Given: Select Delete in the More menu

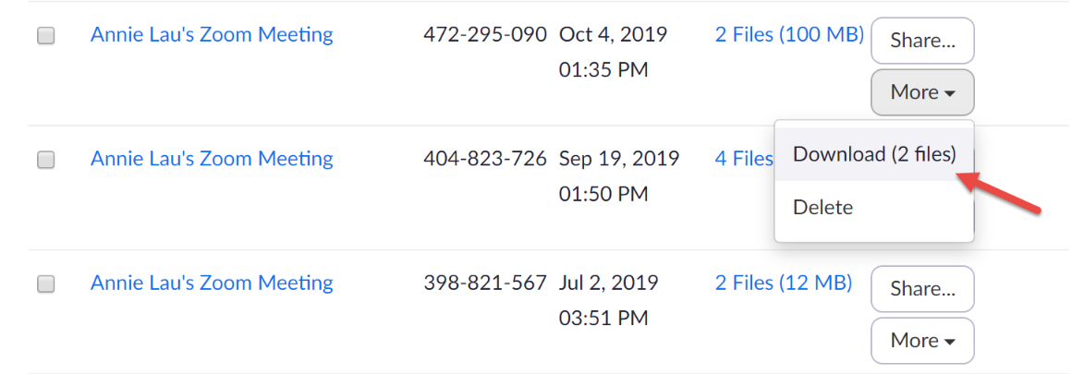Looking at the screenshot, I should tap(822, 208).
